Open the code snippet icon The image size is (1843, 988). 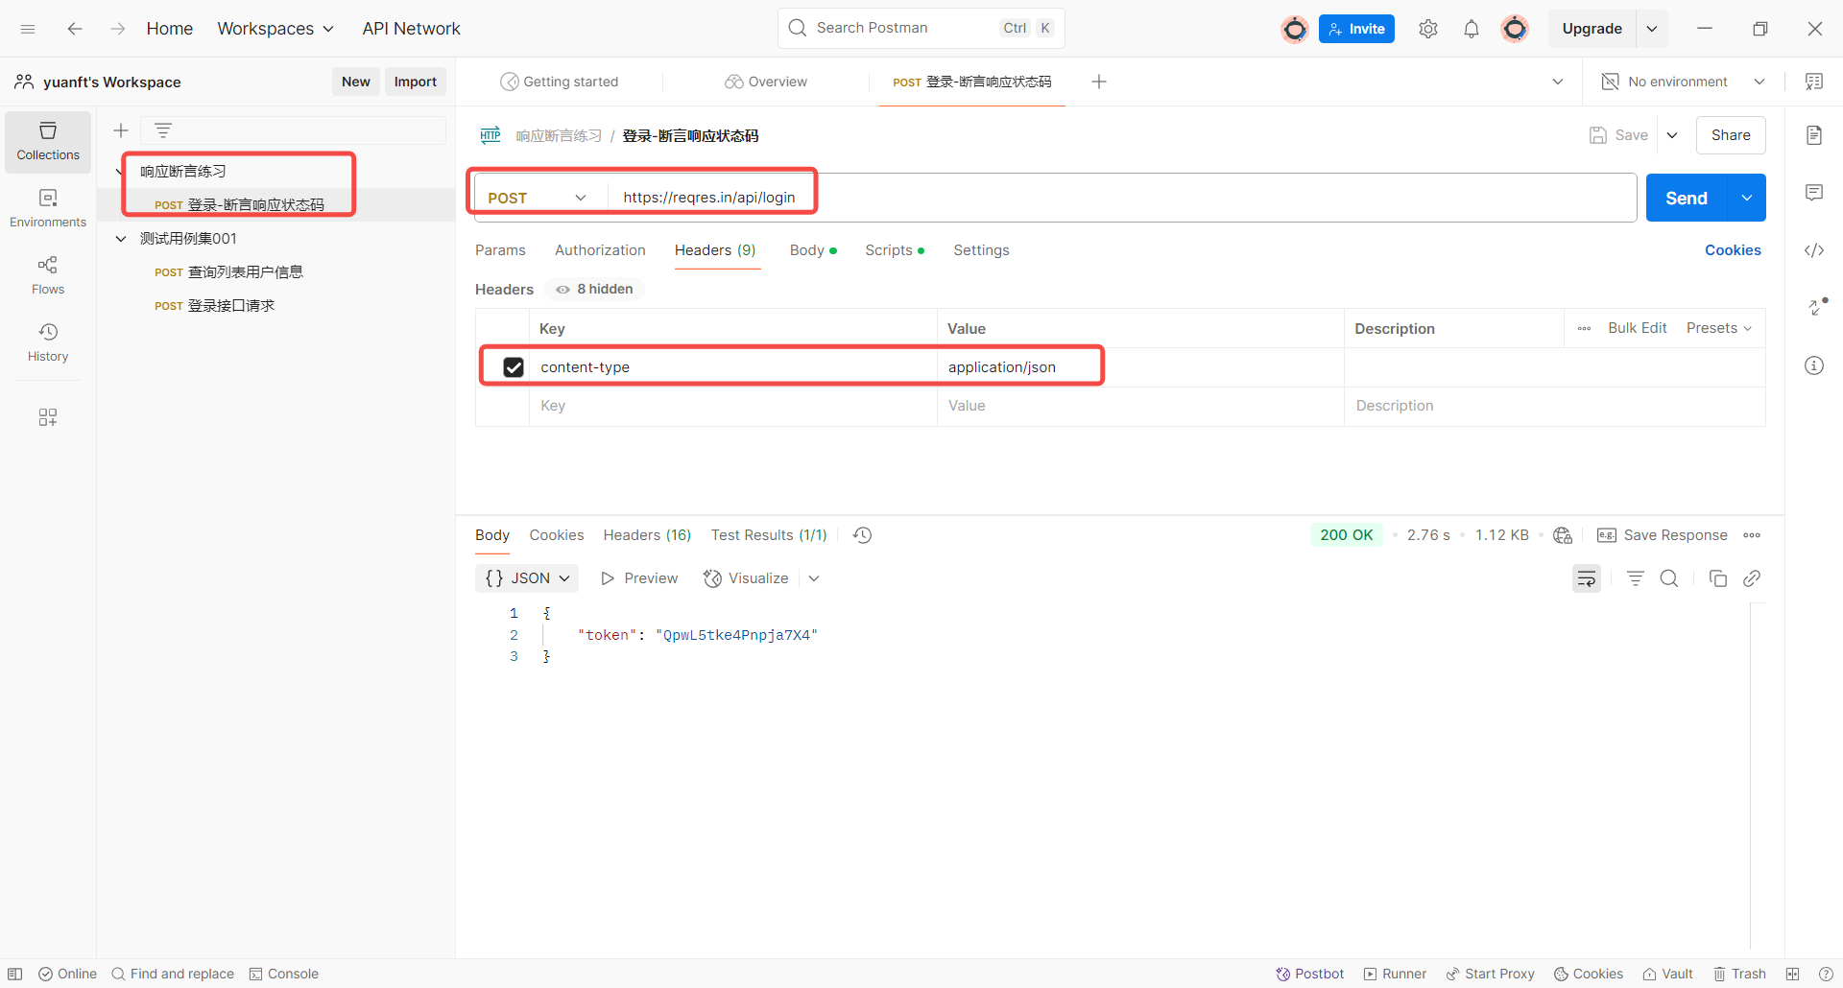pos(1814,250)
